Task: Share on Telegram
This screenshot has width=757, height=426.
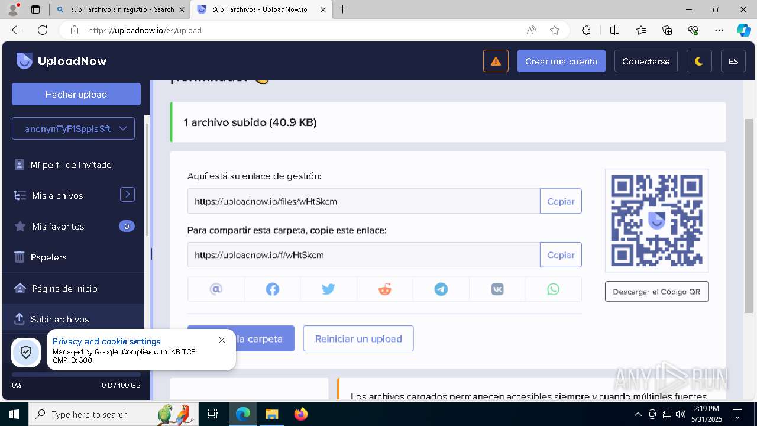Action: (441, 289)
